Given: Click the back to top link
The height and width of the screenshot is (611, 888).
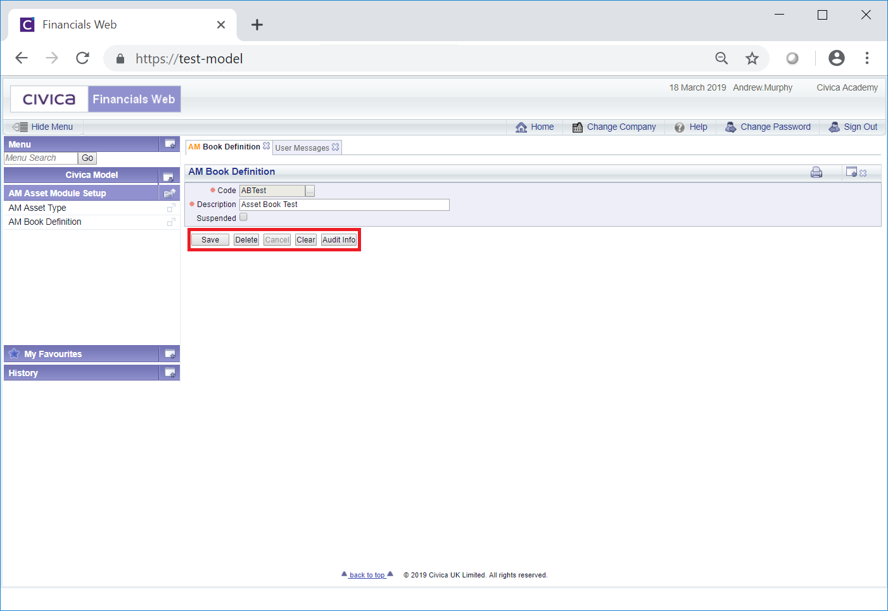Looking at the screenshot, I should click(367, 575).
